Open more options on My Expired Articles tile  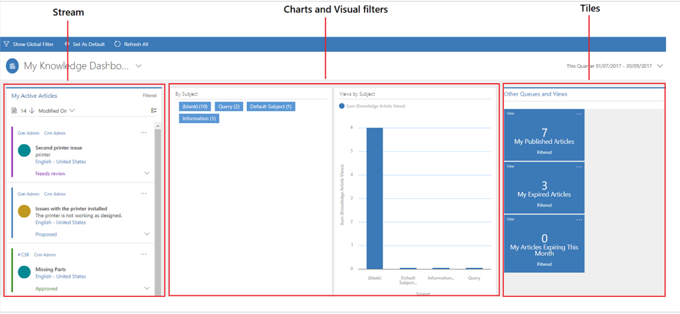[579, 167]
